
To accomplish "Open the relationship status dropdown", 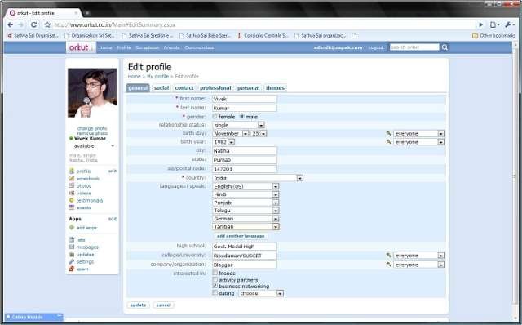I will pos(239,125).
